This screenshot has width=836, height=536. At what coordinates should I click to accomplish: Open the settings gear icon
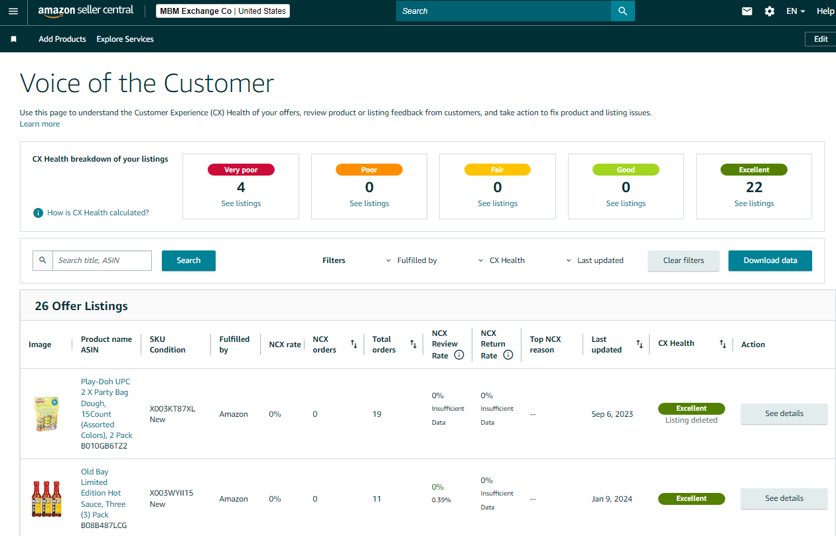click(x=770, y=11)
